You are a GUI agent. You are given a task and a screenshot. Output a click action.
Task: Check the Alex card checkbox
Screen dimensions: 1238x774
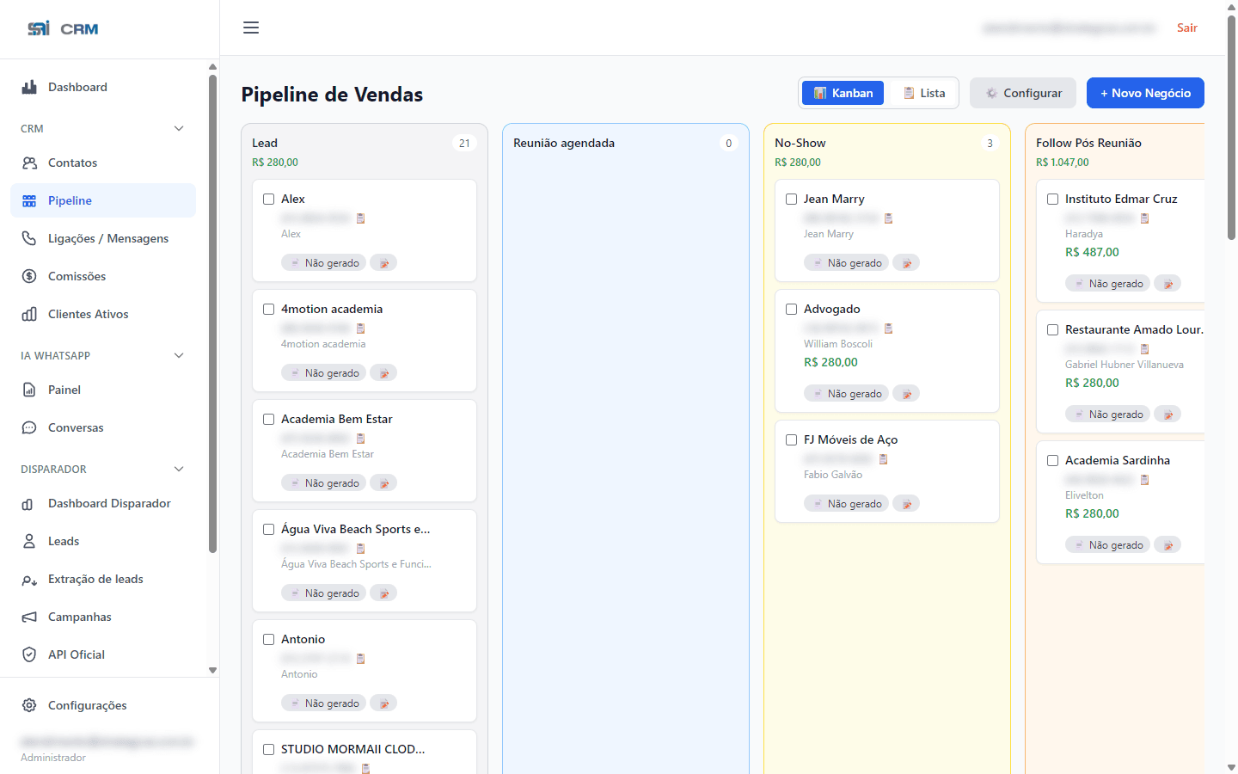click(x=269, y=199)
